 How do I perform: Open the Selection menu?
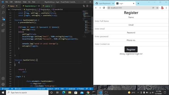pos(18,2)
